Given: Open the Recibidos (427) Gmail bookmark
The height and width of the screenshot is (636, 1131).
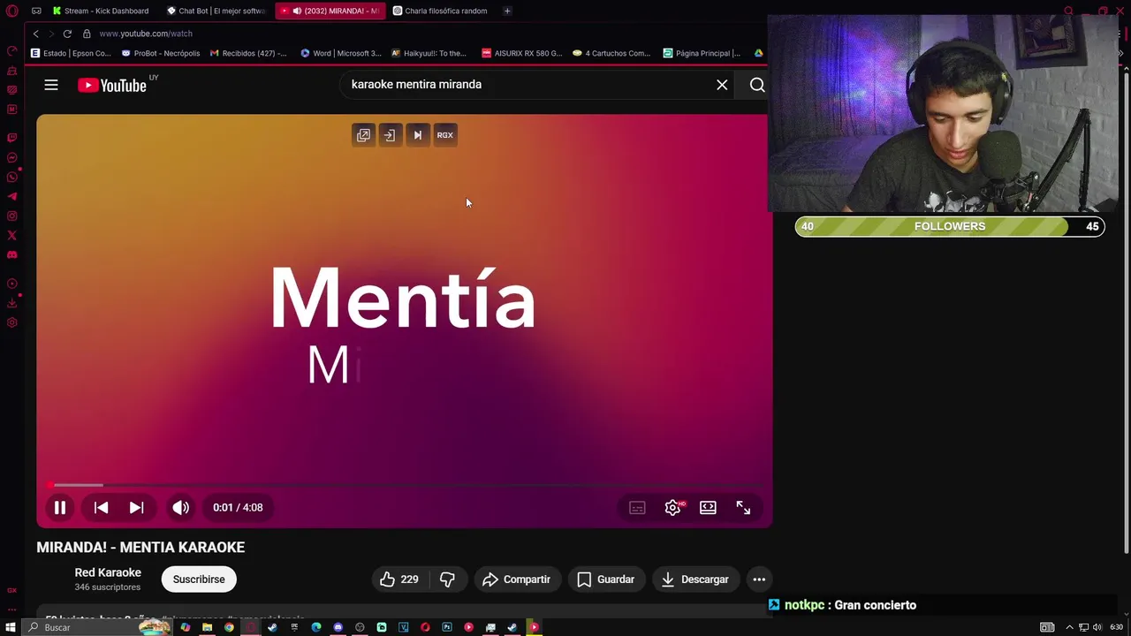Looking at the screenshot, I should point(248,53).
